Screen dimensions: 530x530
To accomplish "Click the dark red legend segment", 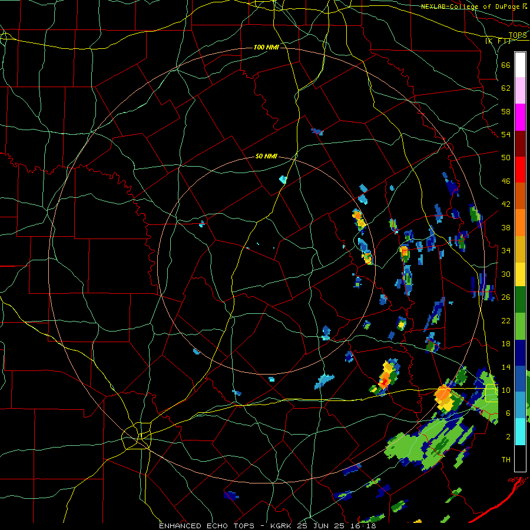I will tap(520, 143).
